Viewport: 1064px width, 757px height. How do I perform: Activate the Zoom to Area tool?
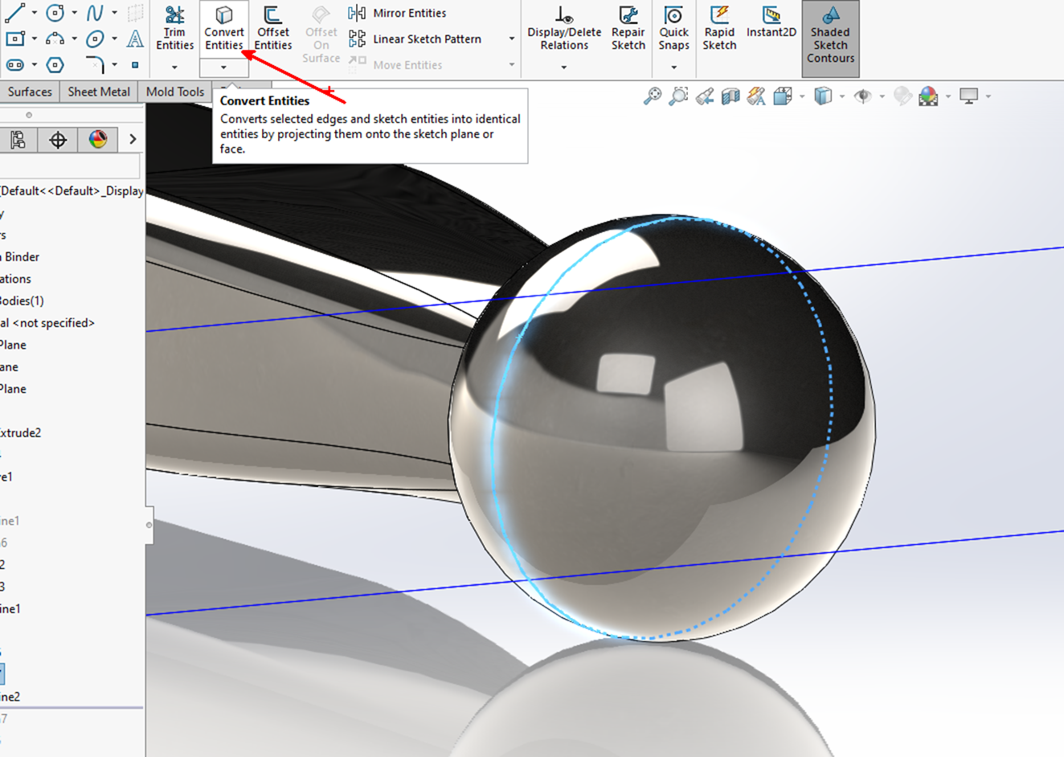point(678,96)
